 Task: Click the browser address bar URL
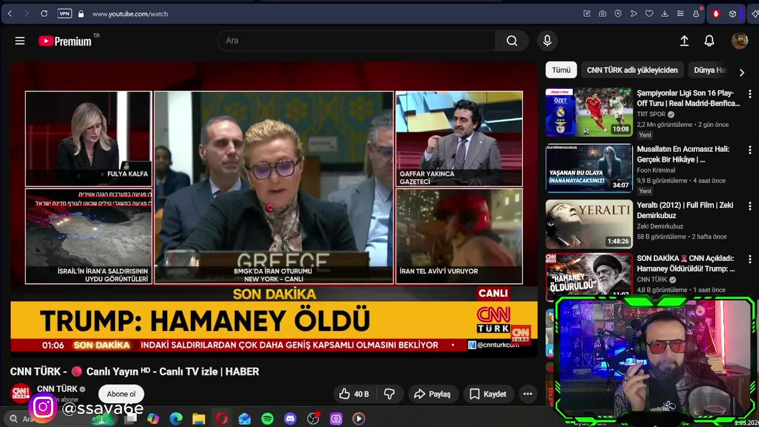click(x=130, y=14)
